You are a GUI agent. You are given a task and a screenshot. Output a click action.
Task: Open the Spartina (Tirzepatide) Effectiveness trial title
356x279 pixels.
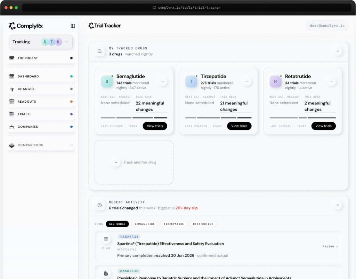point(170,244)
